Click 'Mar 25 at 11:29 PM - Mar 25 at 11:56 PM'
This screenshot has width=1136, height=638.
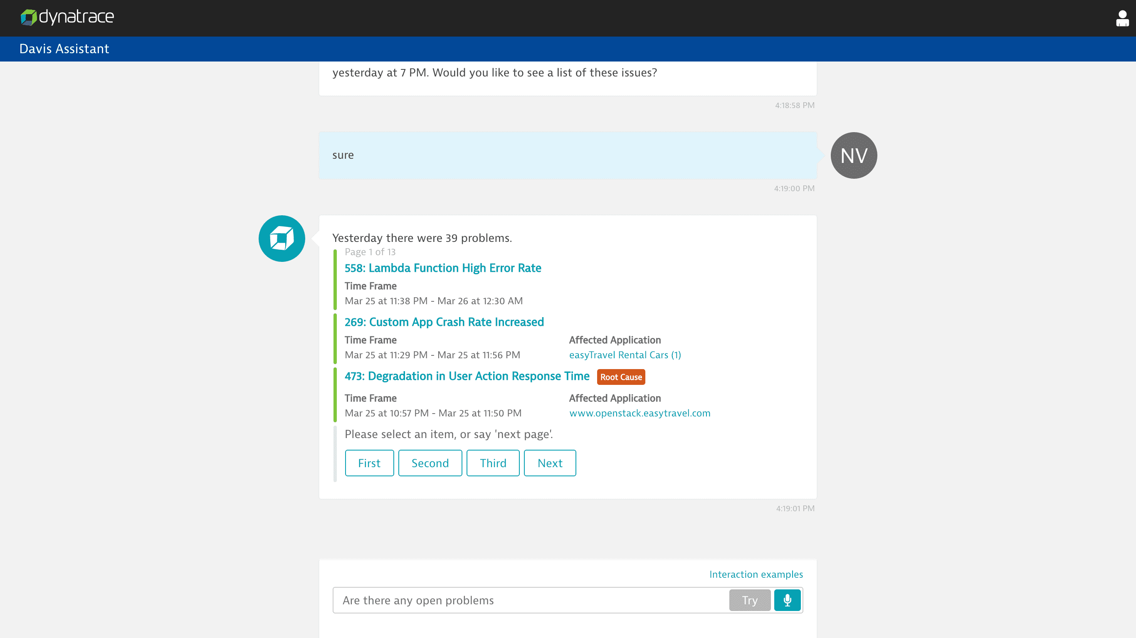coord(432,355)
